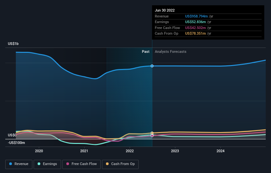
Task: Click the US$1b y-axis label
Action: tap(13, 44)
